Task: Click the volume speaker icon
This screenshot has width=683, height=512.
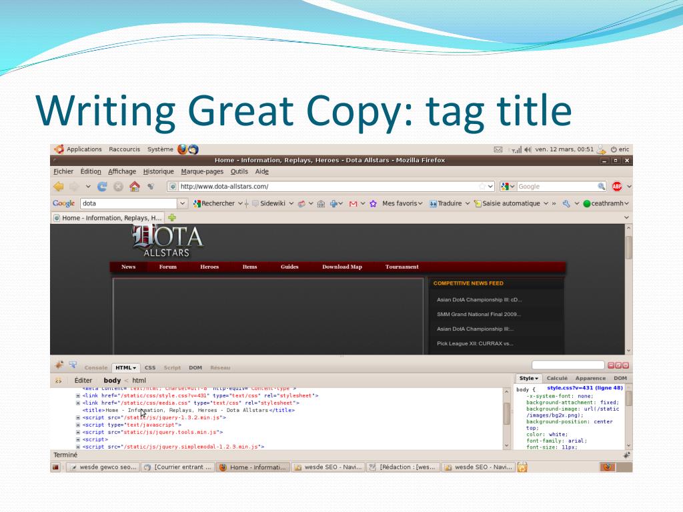Action: click(x=528, y=149)
